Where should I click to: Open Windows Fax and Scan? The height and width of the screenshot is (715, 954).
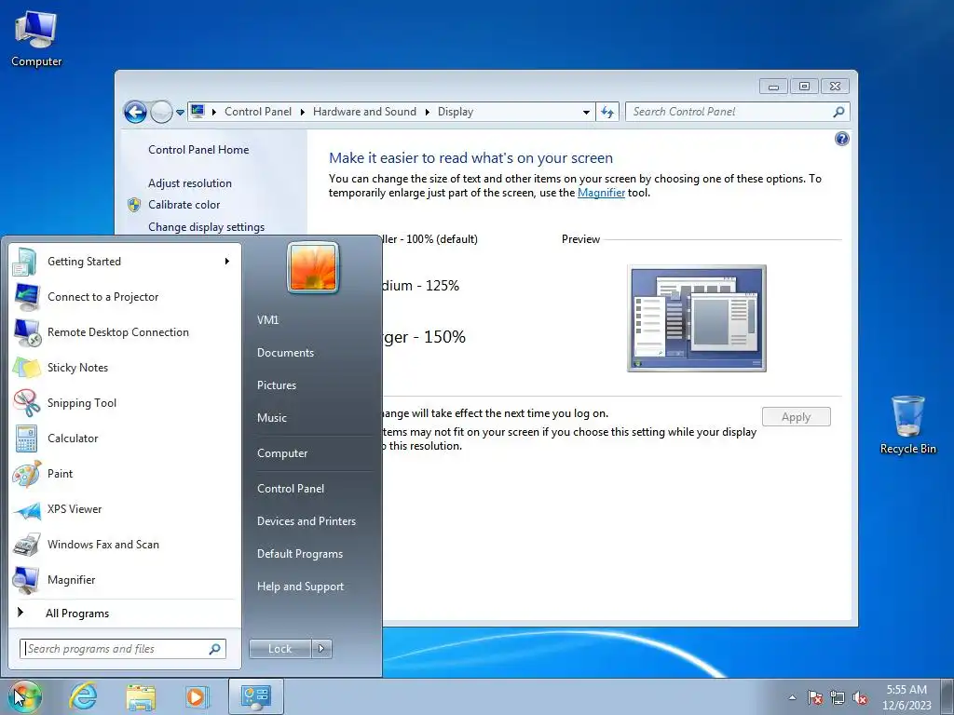125,544
